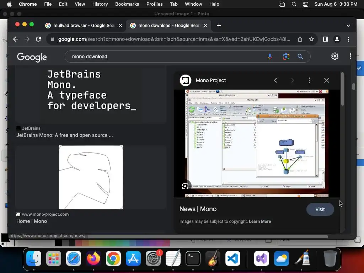This screenshot has width=364, height=273.
Task: Go to Google homepage via logo
Action: click(x=32, y=57)
